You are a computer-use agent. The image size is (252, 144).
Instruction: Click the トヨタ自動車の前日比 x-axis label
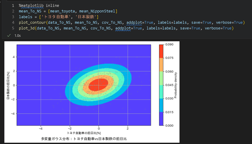click(84, 133)
